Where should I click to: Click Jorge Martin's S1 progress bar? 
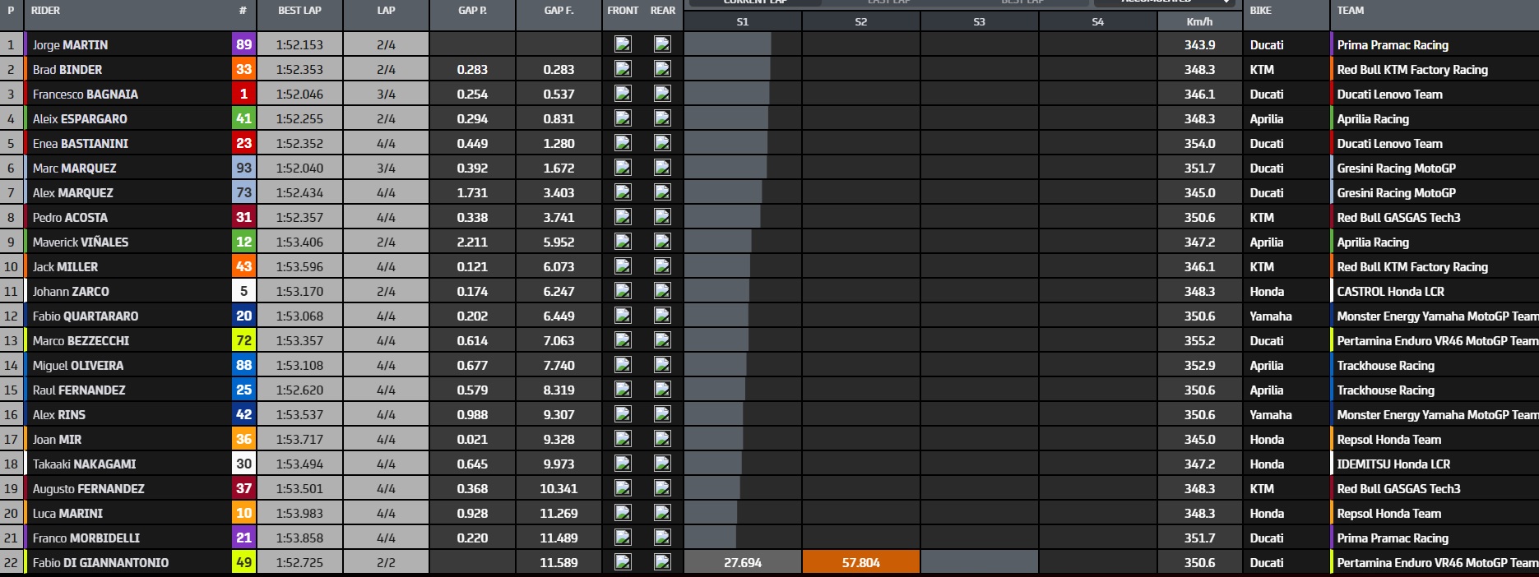[727, 44]
